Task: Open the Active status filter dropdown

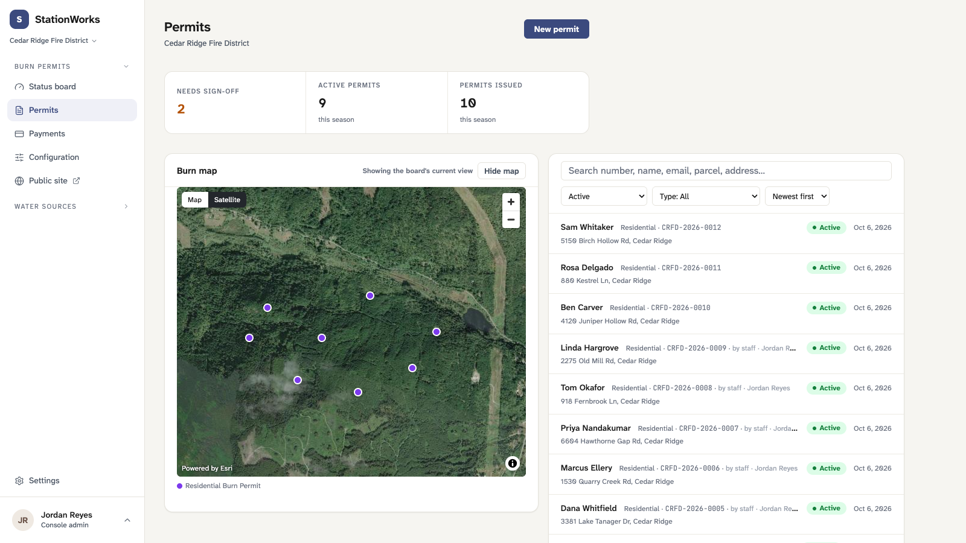Action: 604,196
